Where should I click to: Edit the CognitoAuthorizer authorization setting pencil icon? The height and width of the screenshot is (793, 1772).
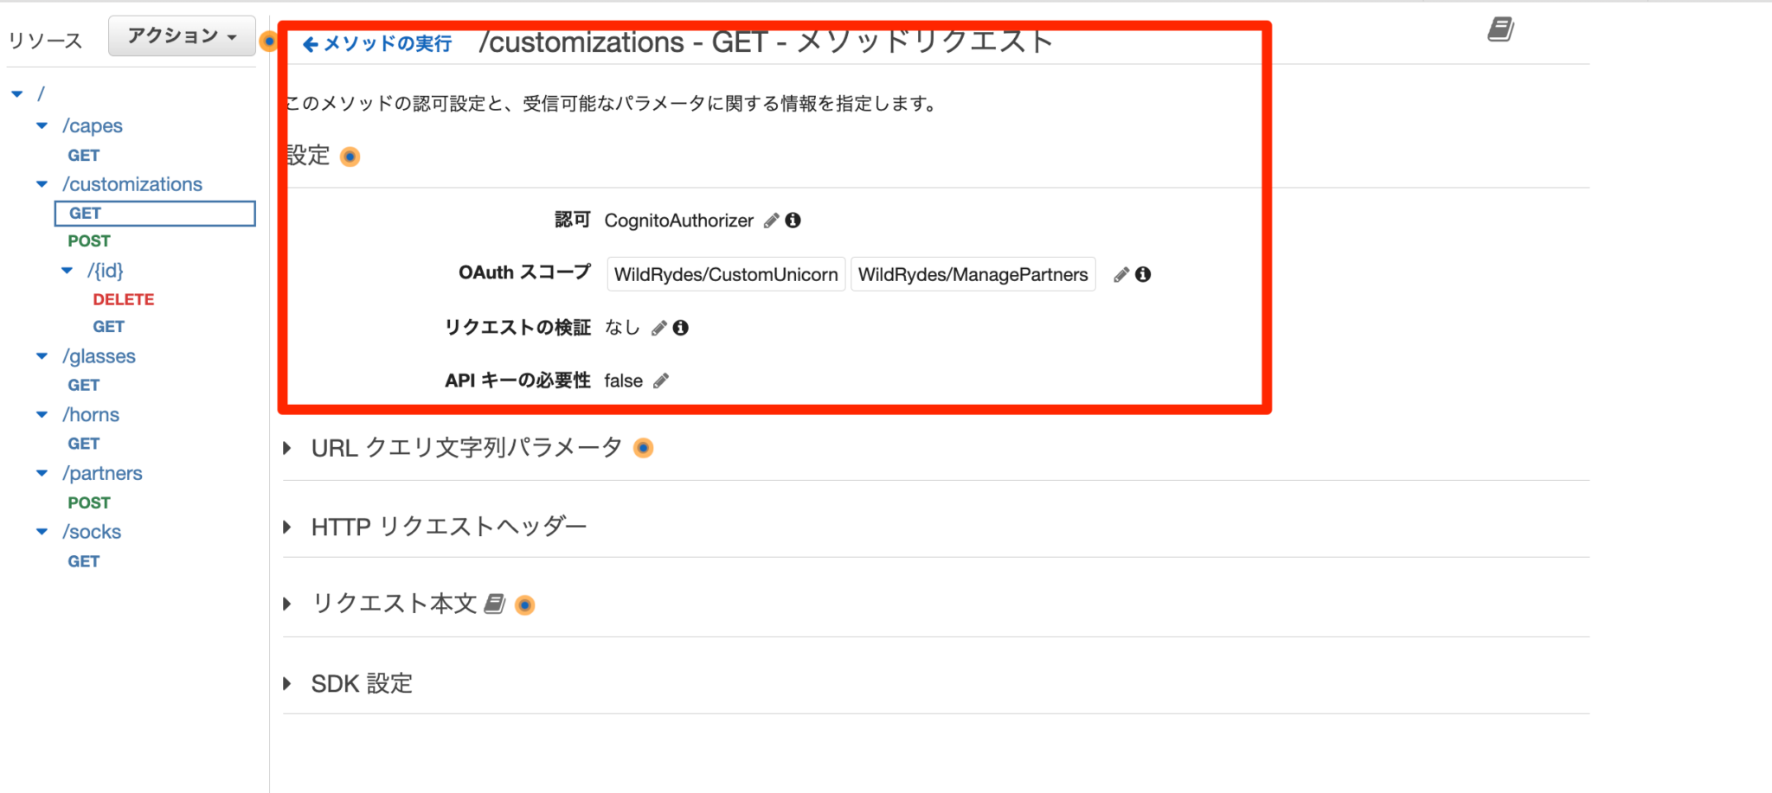[x=773, y=221]
